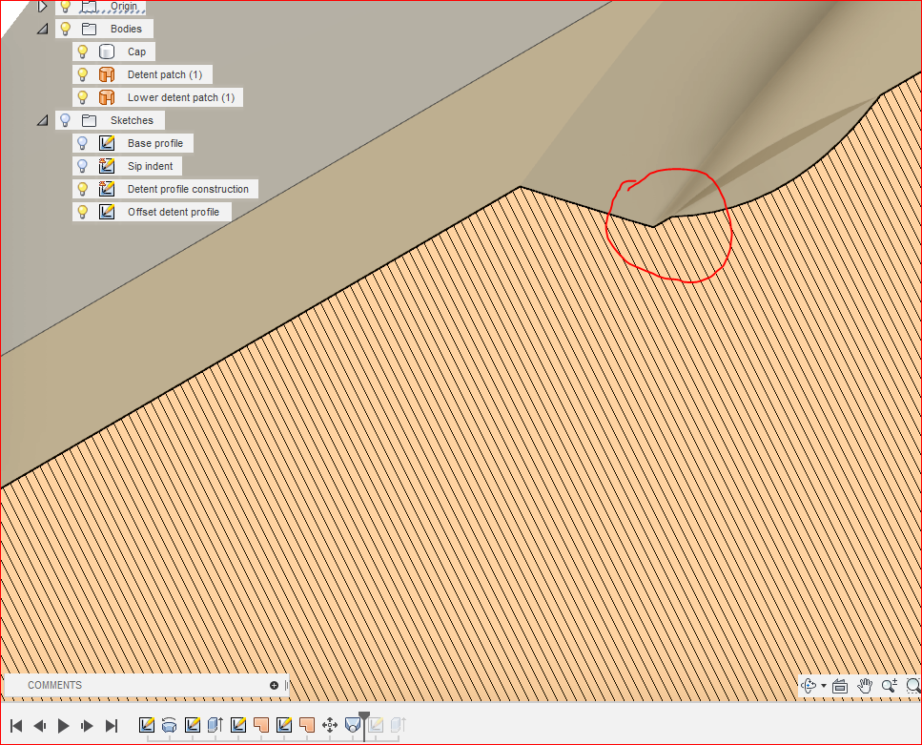This screenshot has width=922, height=745.
Task: Toggle the Sketches folder light bulb
Action: (65, 120)
